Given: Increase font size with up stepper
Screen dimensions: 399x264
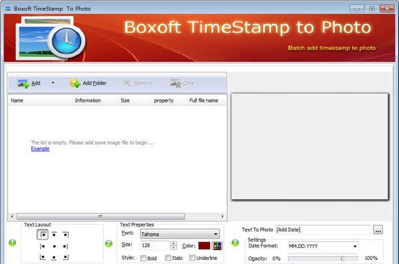Looking at the screenshot, I should 174,243.
